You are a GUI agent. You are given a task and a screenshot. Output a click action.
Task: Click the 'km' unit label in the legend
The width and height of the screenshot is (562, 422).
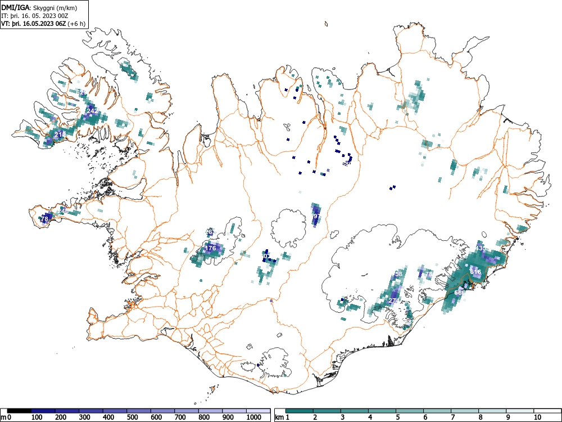click(x=279, y=417)
